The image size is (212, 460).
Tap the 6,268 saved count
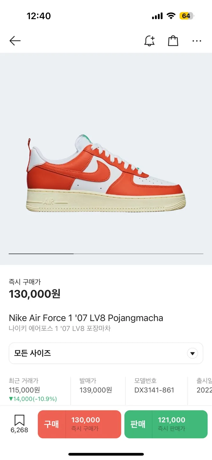pyautogui.click(x=19, y=430)
